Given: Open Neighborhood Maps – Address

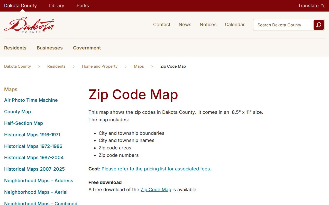Looking at the screenshot, I should coord(39,181).
